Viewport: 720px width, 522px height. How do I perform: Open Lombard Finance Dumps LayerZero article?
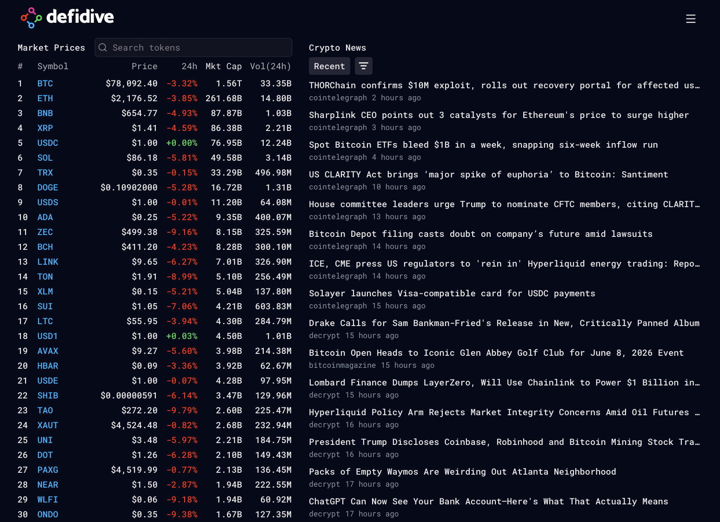pos(504,383)
